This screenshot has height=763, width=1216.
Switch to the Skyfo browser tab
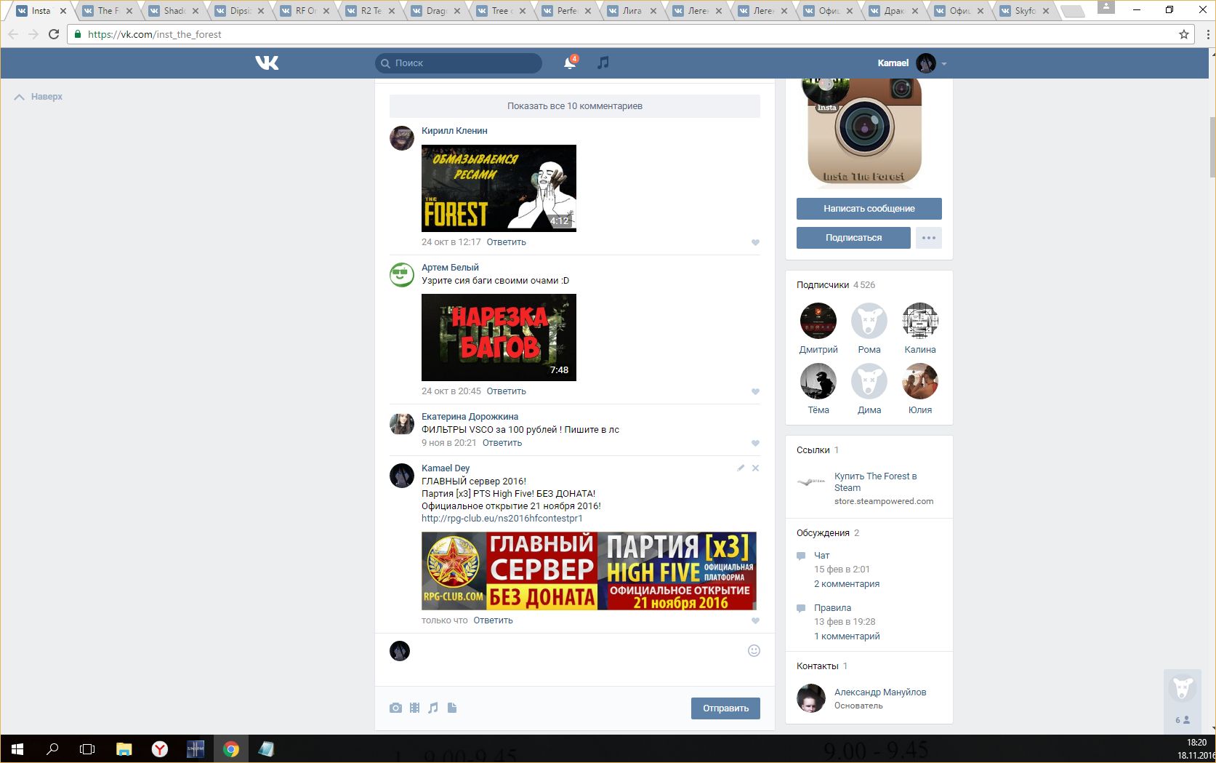click(x=1024, y=11)
